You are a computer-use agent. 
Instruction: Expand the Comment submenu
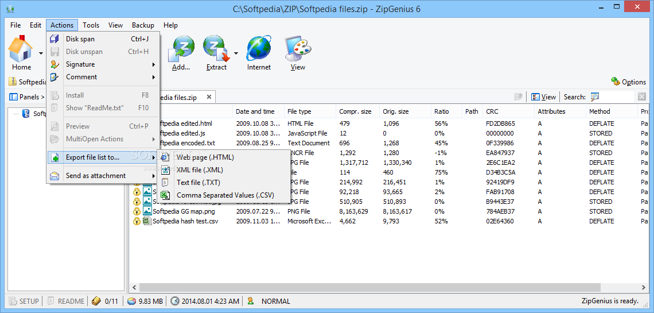(103, 77)
